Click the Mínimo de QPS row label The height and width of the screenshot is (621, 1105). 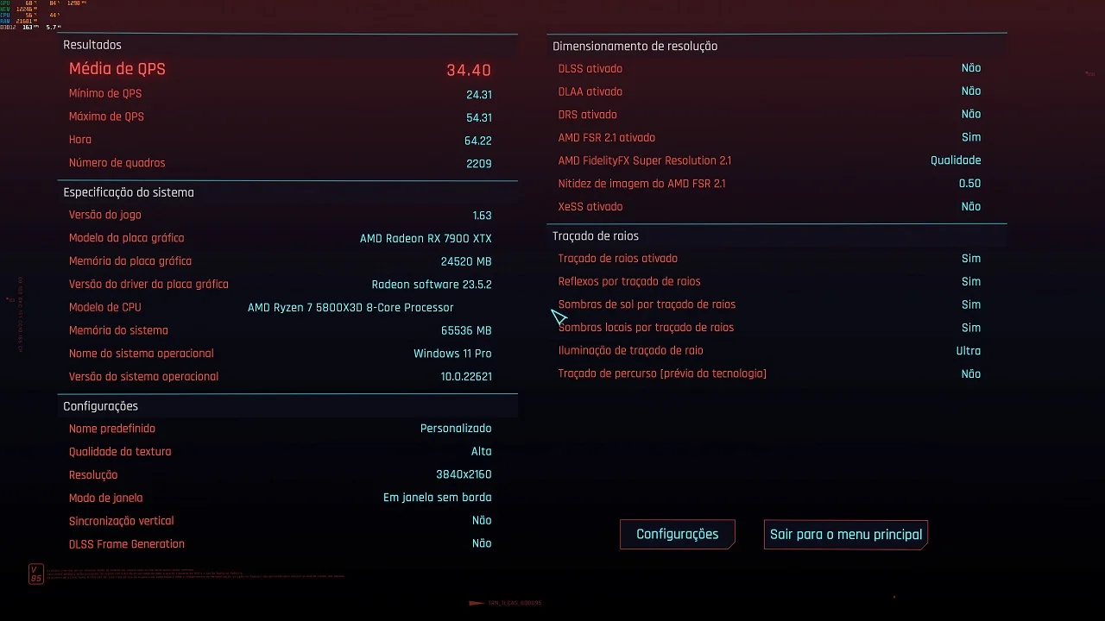[105, 94]
